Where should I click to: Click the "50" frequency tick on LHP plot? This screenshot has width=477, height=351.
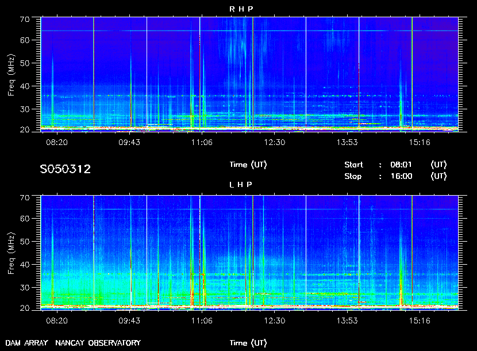pyautogui.click(x=25, y=242)
